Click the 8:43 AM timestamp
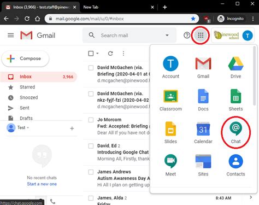This screenshot has width=259, height=205. tap(223, 198)
